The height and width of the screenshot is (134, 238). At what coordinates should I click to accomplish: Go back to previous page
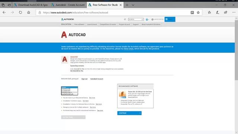point(4,12)
